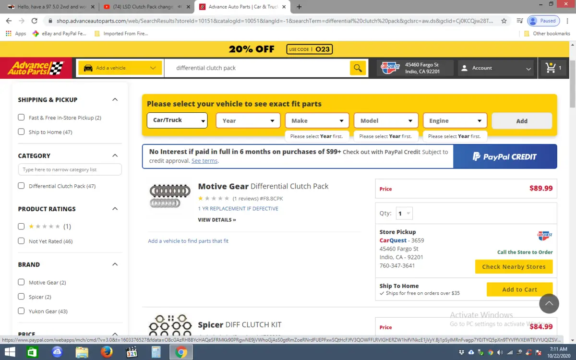Viewport: 576px width, 360px height.
Task: Open the Qty quantity dropdown
Action: click(404, 214)
